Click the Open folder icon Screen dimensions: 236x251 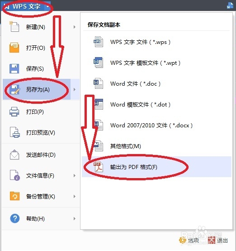[14, 48]
